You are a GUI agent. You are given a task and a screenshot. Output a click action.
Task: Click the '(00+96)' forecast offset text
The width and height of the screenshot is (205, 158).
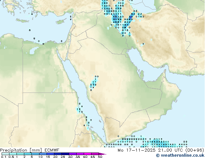194,150
